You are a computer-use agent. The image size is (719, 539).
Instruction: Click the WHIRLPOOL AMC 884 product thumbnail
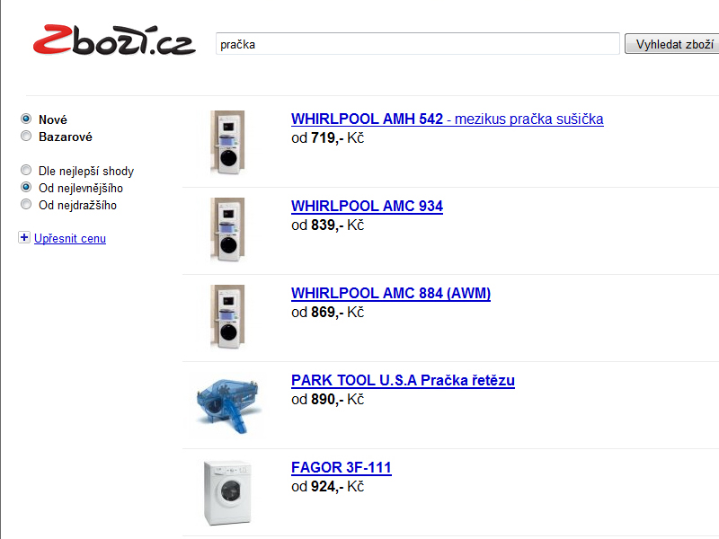coord(227,316)
